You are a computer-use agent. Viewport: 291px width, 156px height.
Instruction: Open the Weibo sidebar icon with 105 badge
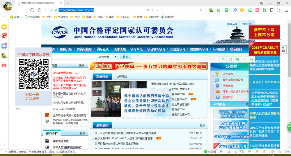(4, 36)
